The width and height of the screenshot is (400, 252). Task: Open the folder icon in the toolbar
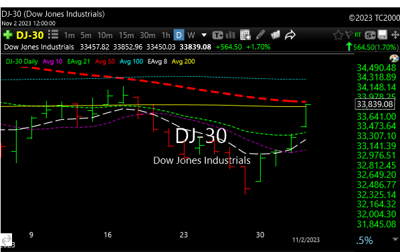276,35
